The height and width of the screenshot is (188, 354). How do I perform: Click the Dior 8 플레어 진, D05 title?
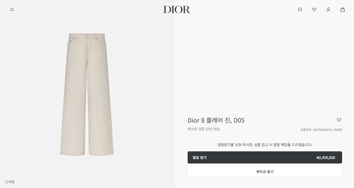216,120
